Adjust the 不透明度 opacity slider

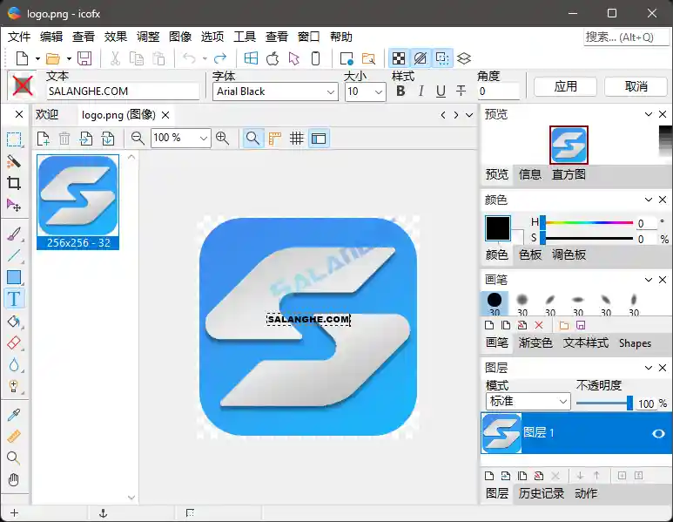tap(604, 403)
